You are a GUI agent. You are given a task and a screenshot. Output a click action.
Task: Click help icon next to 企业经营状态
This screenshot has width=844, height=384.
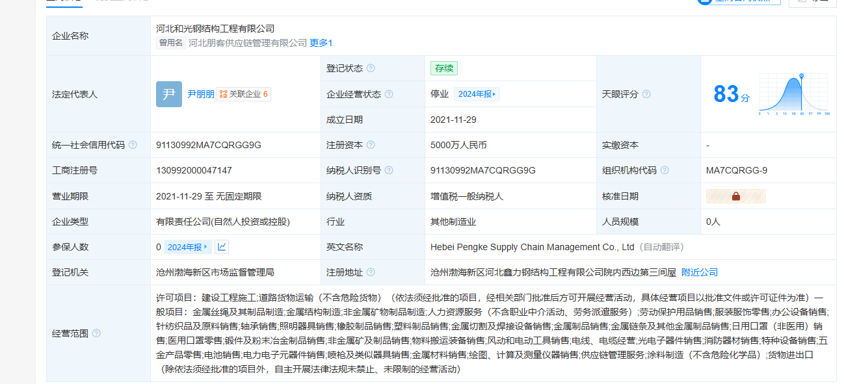coord(389,94)
